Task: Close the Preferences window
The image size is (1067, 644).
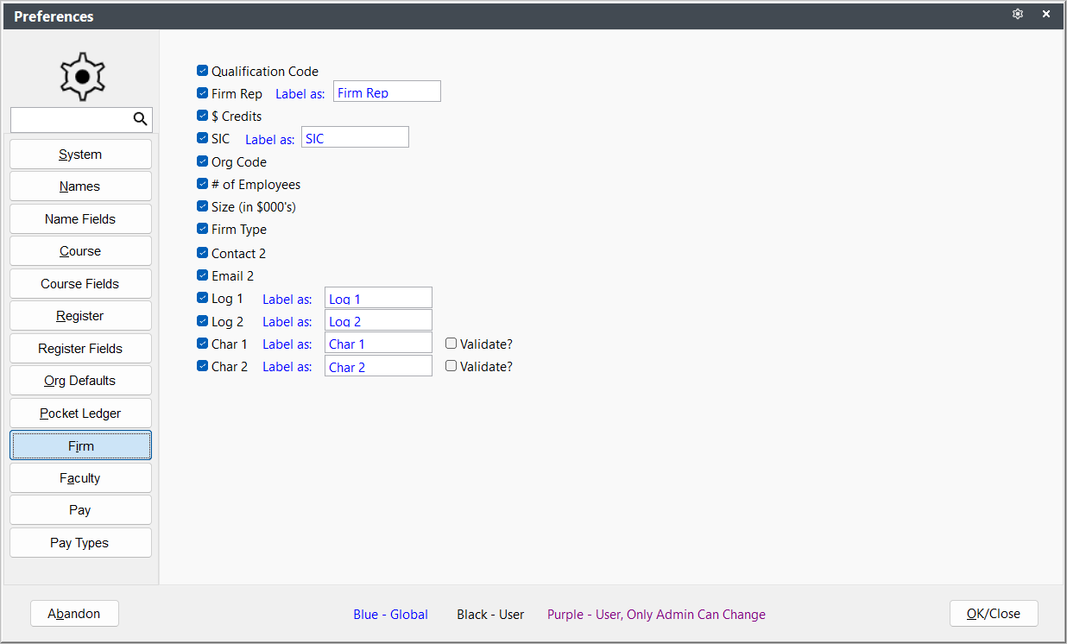Action: [x=1046, y=15]
